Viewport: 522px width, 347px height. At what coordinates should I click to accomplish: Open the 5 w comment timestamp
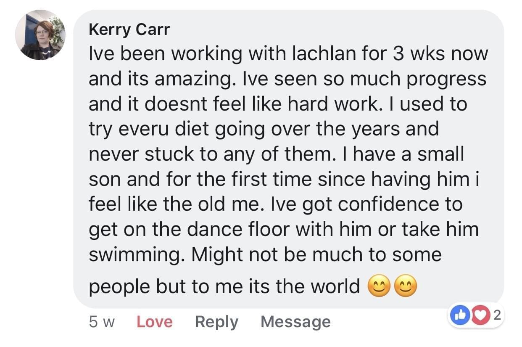pyautogui.click(x=102, y=322)
